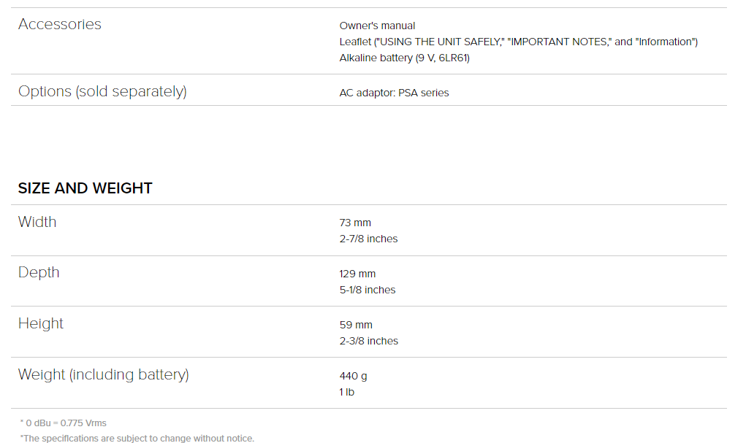Click the Alkaline battery 9 V line
The image size is (746, 443).
point(404,58)
